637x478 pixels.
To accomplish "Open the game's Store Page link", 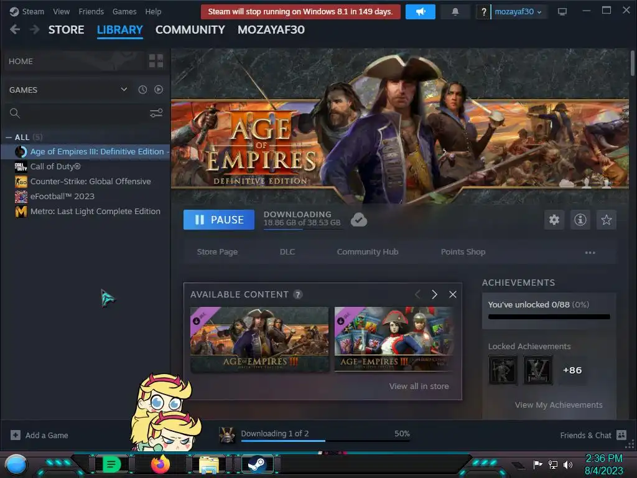I will click(x=217, y=252).
